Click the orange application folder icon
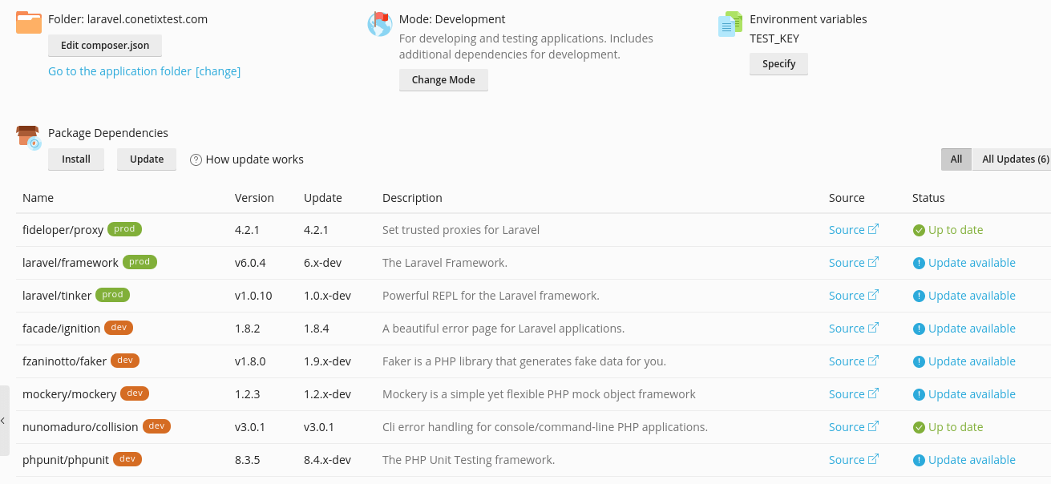The width and height of the screenshot is (1051, 484). [29, 22]
